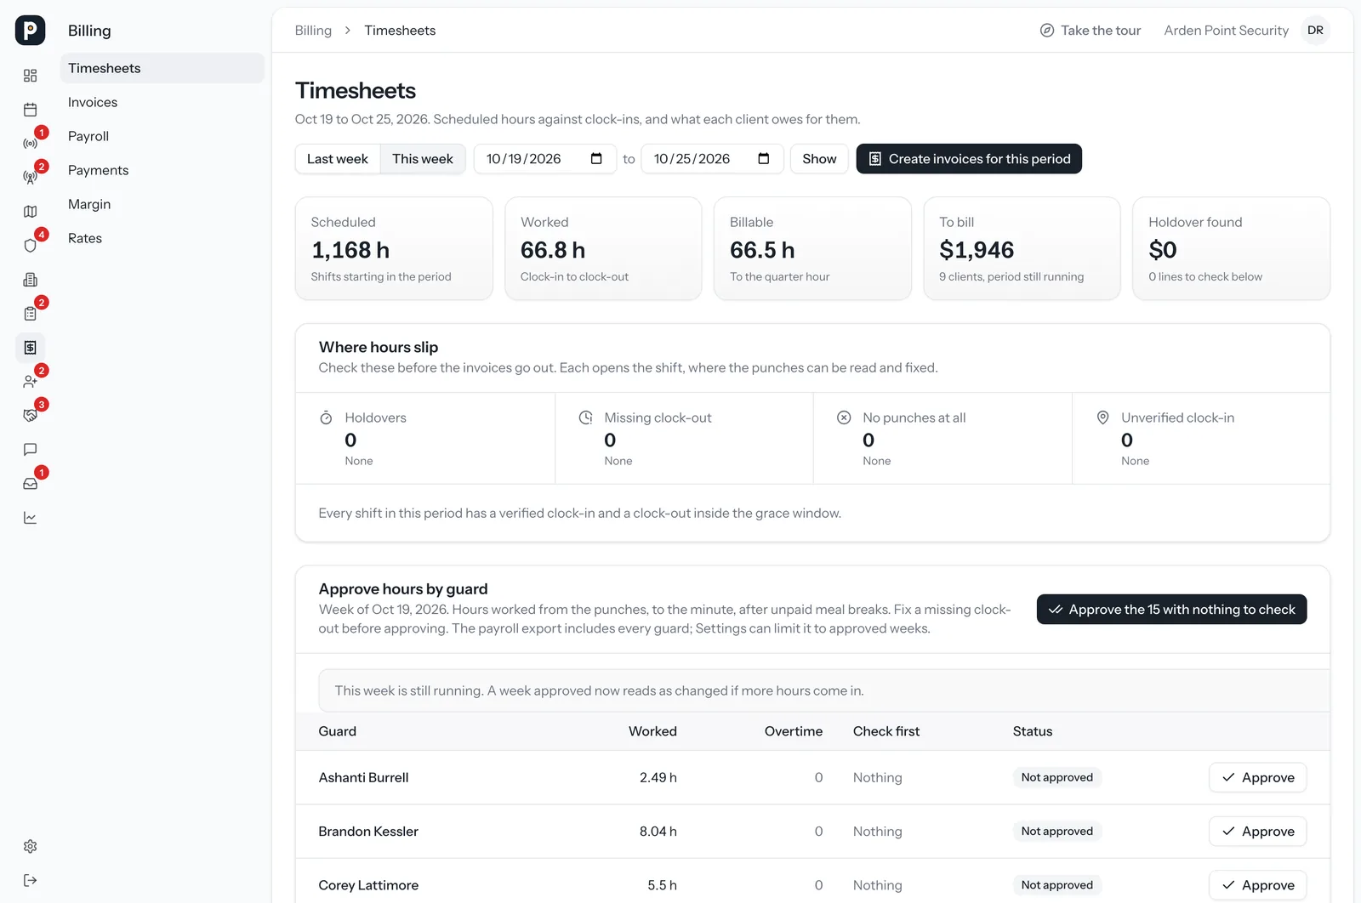Approve Ashanti Burrell's hours
This screenshot has height=903, width=1361.
tap(1257, 777)
